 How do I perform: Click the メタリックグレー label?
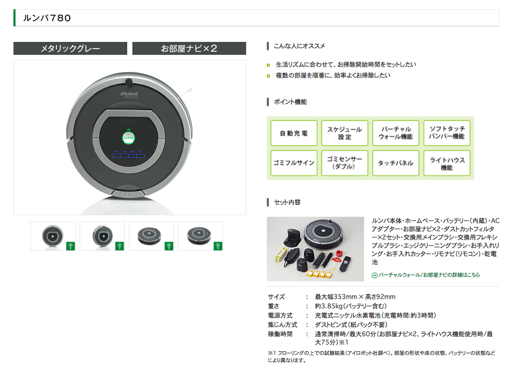click(70, 49)
